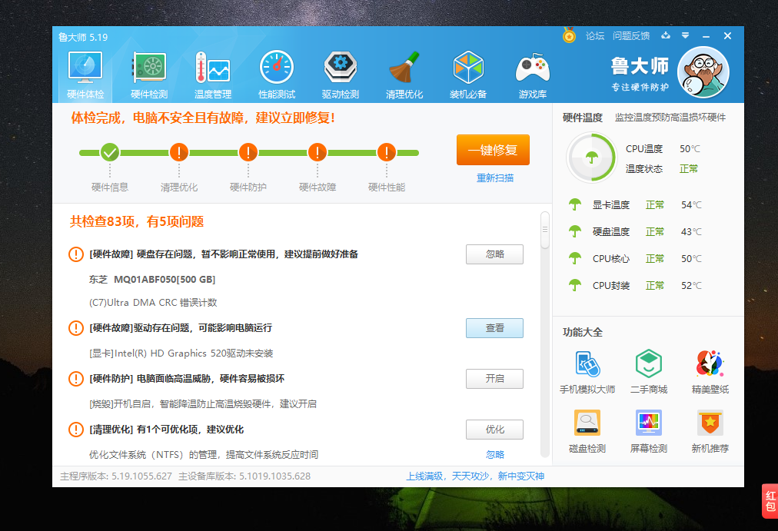Click the CPU temperature circular gauge
The width and height of the screenshot is (778, 531).
click(591, 158)
